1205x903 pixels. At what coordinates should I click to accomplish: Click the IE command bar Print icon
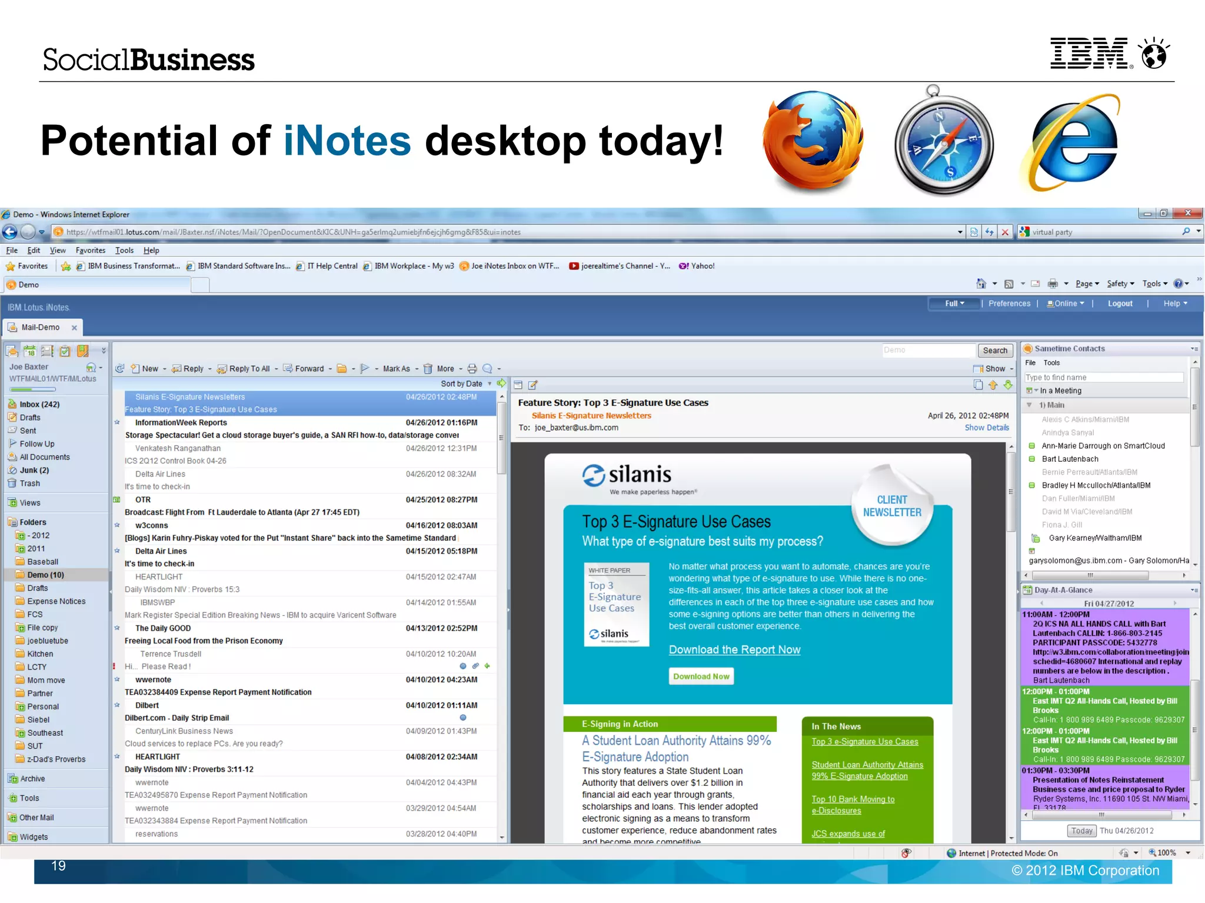1053,284
